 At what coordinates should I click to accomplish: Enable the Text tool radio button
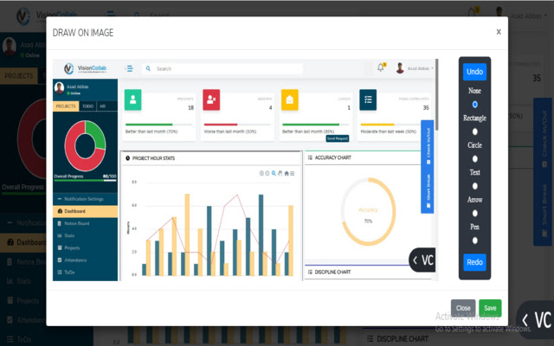pos(474,186)
